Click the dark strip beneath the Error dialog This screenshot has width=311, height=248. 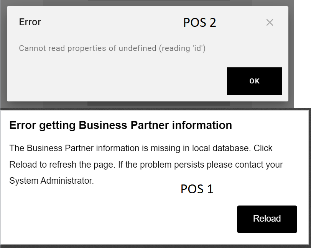tap(158, 104)
